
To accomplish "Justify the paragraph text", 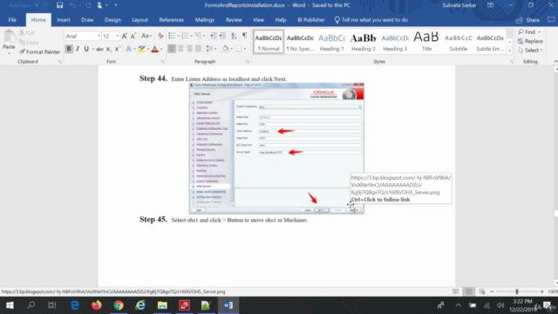I will point(198,49).
